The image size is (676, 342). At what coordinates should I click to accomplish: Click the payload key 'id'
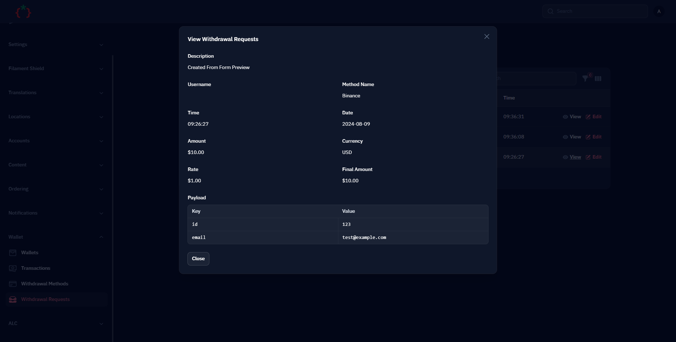pos(195,224)
